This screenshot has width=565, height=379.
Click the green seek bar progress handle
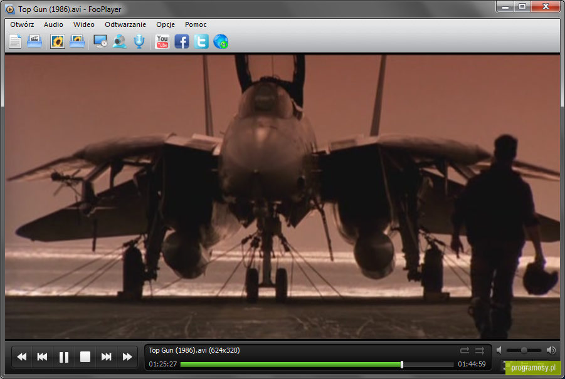[x=402, y=364]
